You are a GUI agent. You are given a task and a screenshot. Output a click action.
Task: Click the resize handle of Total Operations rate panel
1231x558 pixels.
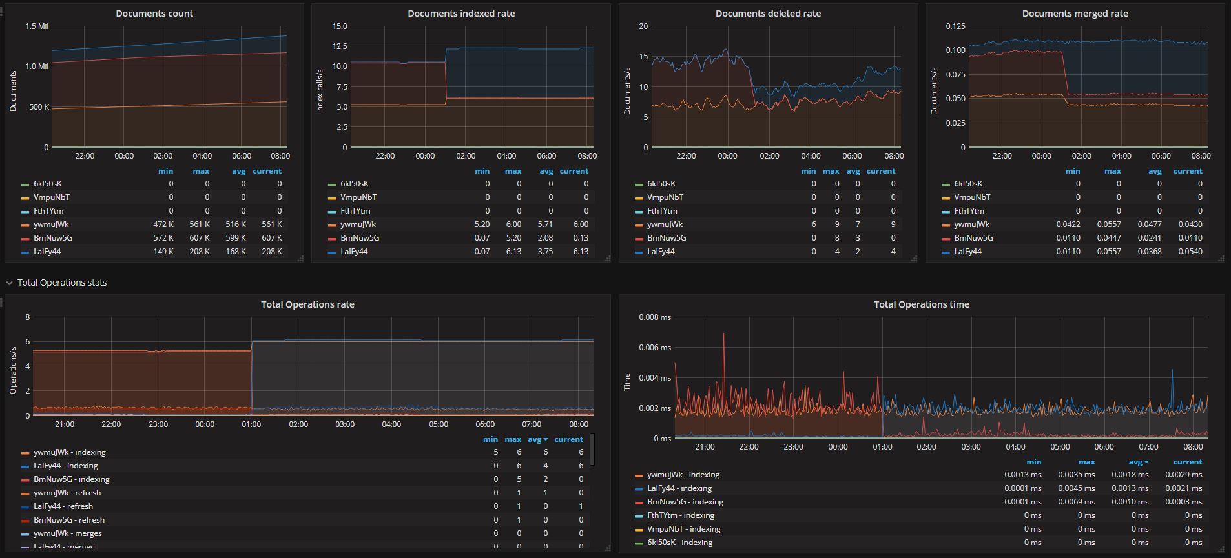[607, 549]
